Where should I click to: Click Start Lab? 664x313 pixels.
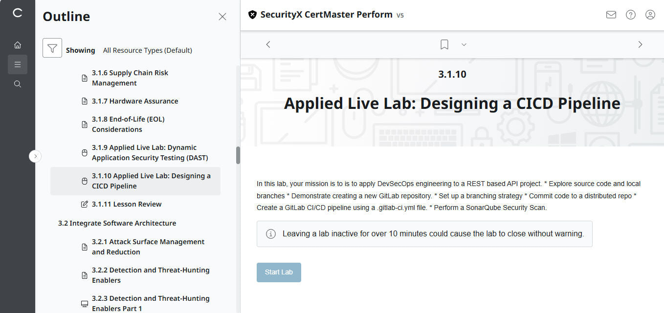click(x=279, y=272)
